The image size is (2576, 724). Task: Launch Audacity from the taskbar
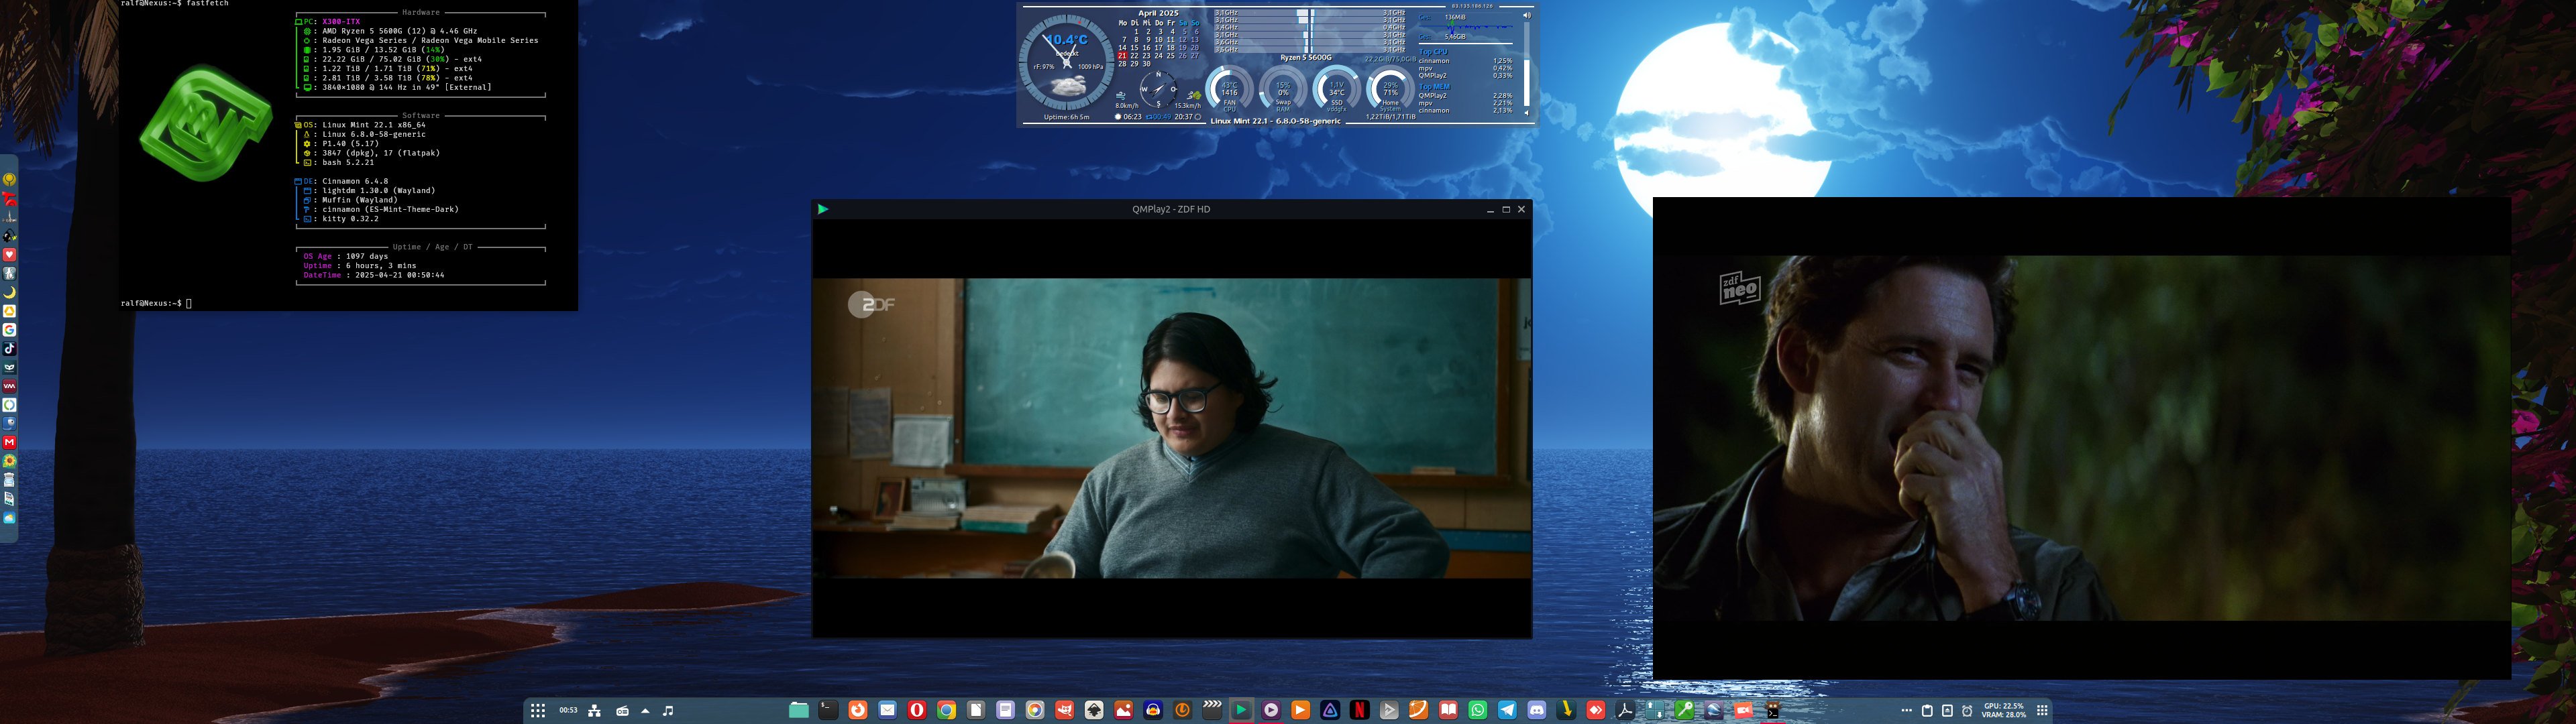[x=1153, y=710]
